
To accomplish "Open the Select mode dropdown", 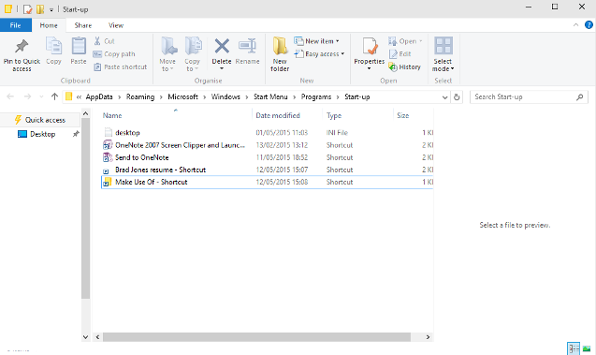I will point(443,54).
